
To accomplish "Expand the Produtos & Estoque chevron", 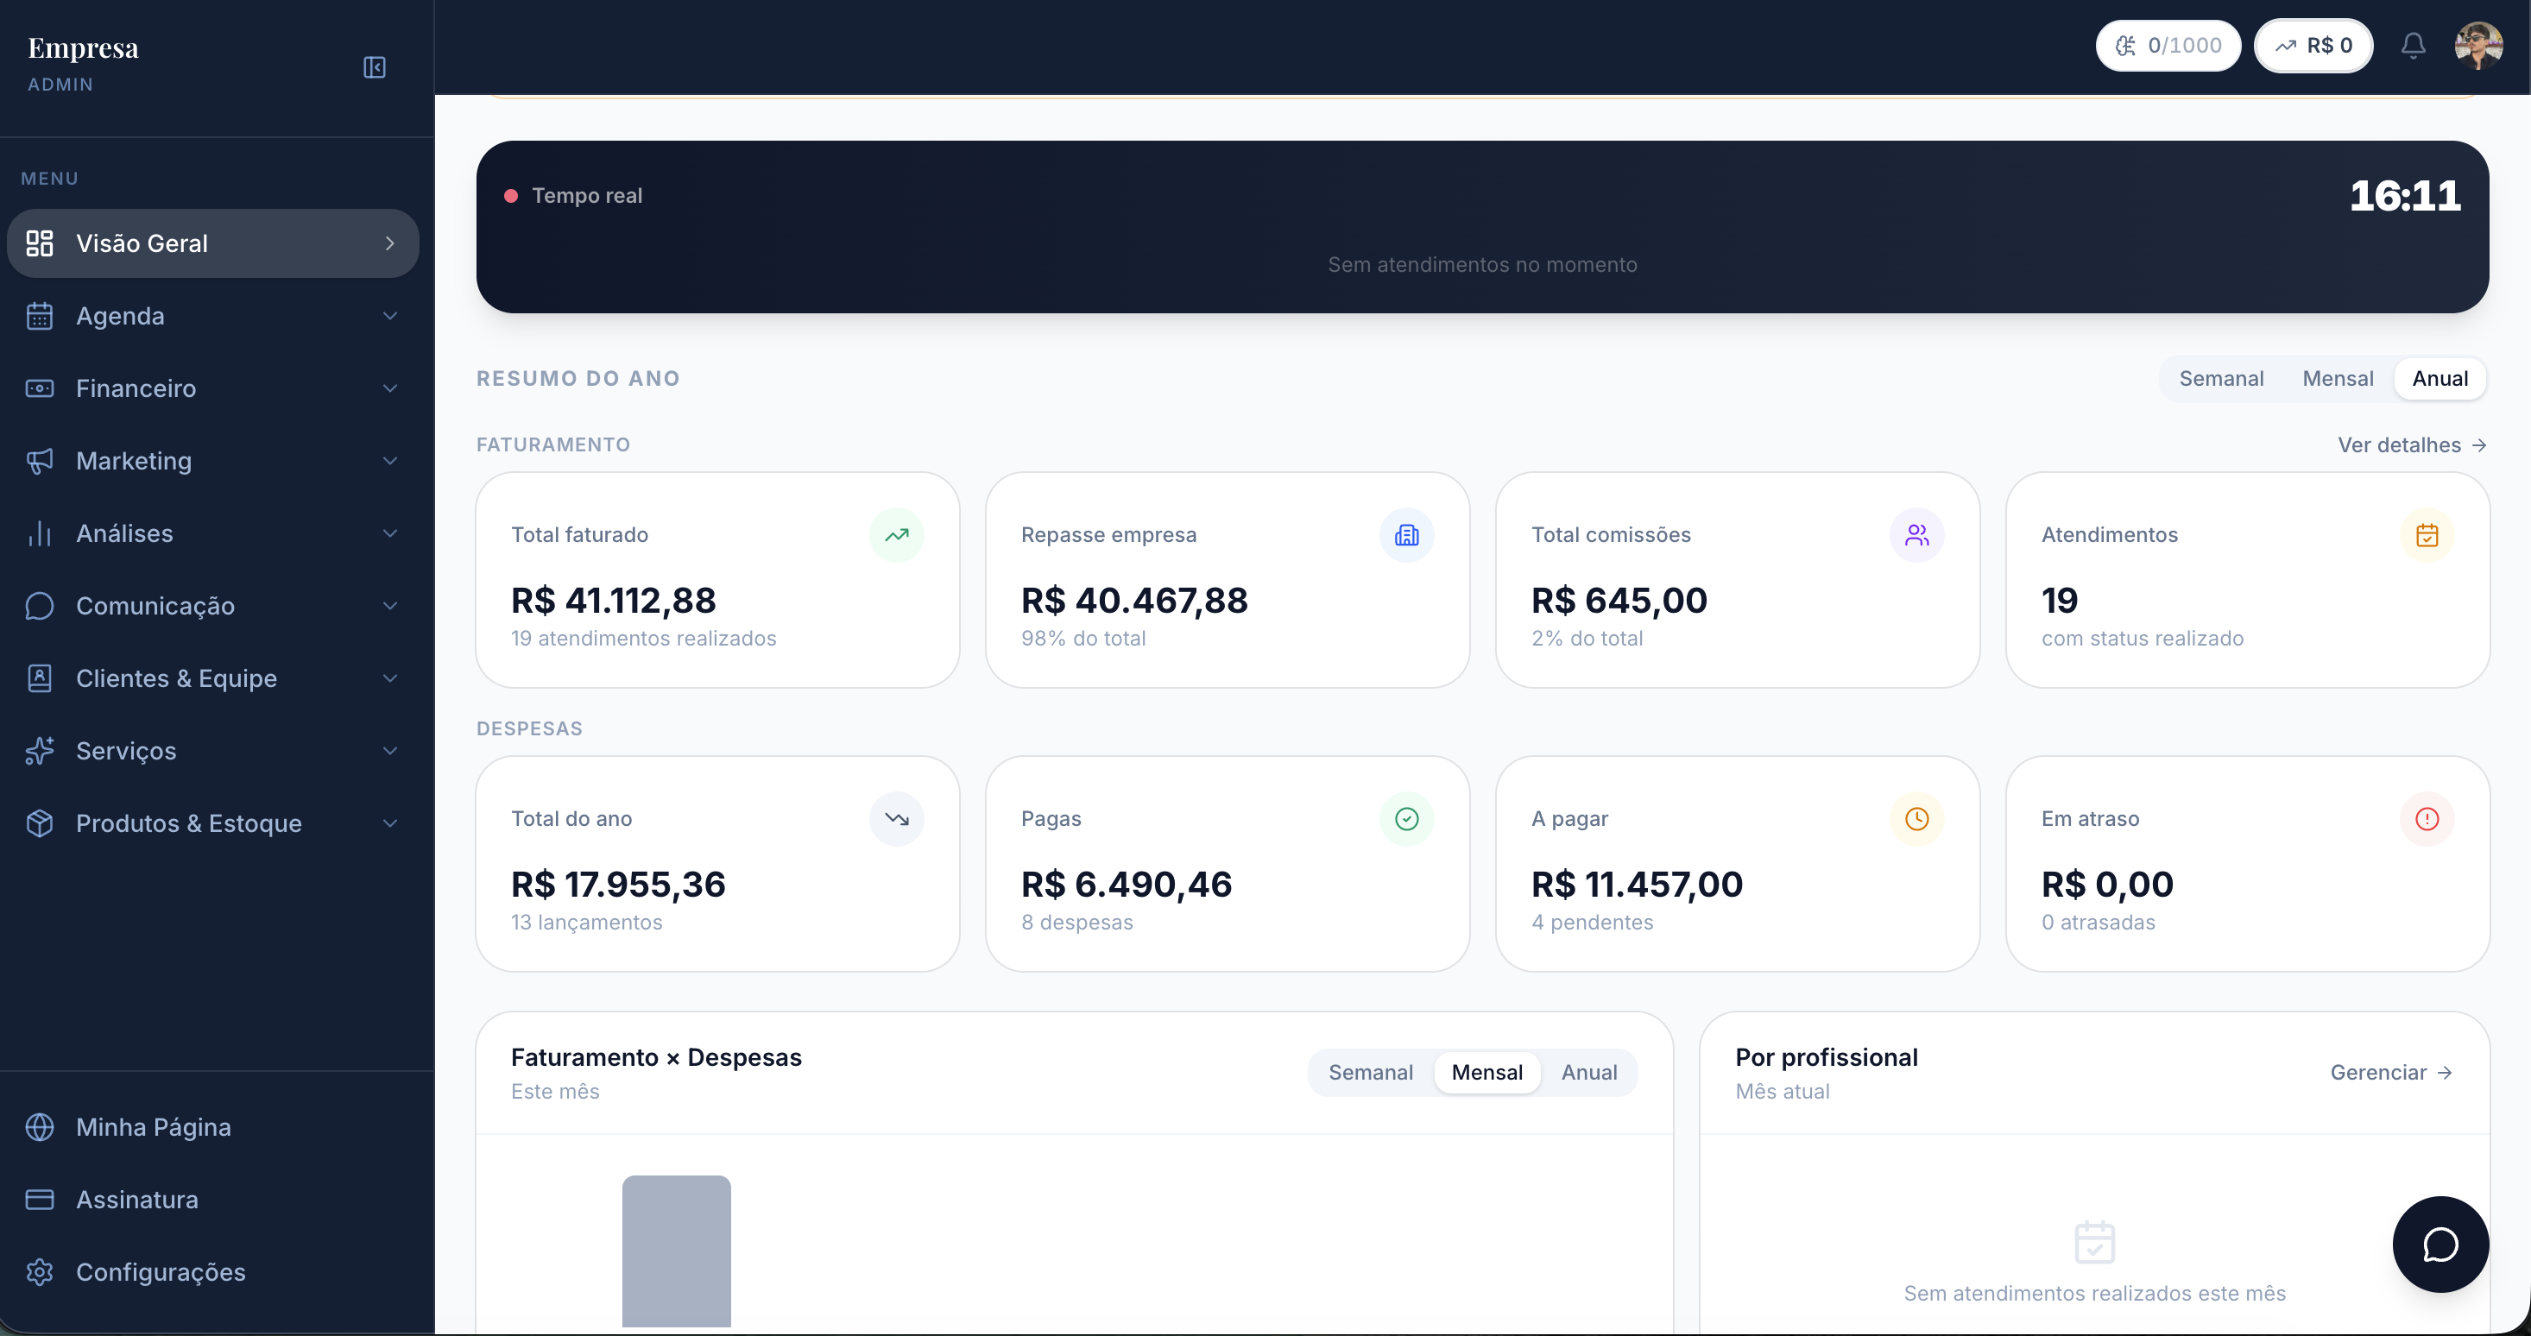I will [x=390, y=823].
